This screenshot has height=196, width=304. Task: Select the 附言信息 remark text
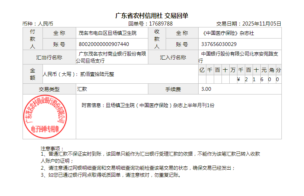pyautogui.click(x=148, y=105)
